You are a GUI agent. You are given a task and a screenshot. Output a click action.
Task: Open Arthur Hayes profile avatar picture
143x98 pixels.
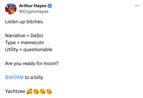coord(11,9)
